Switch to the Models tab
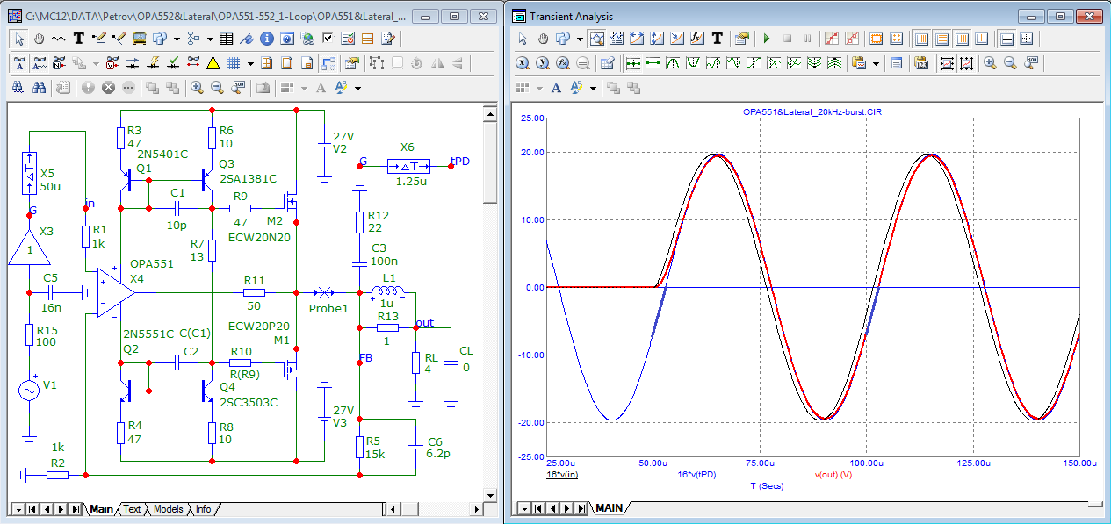The image size is (1111, 524). pyautogui.click(x=168, y=509)
